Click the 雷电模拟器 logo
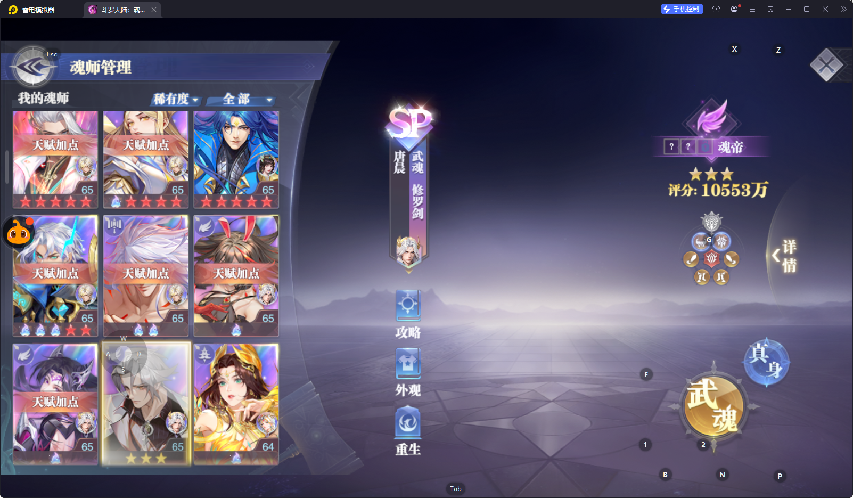Viewport: 853px width, 498px height. tap(13, 10)
